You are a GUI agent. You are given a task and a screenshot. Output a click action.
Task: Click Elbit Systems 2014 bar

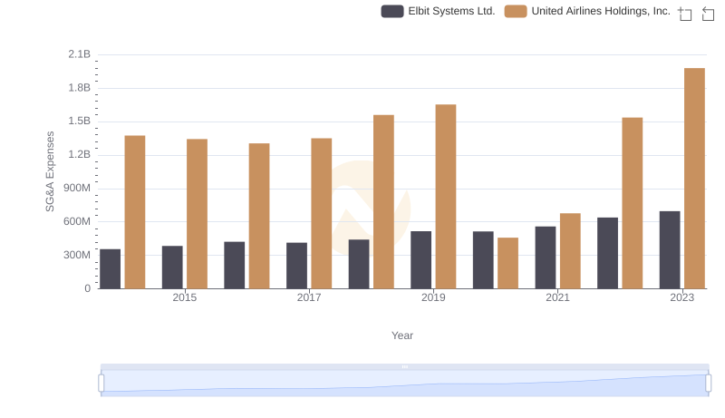coord(110,269)
